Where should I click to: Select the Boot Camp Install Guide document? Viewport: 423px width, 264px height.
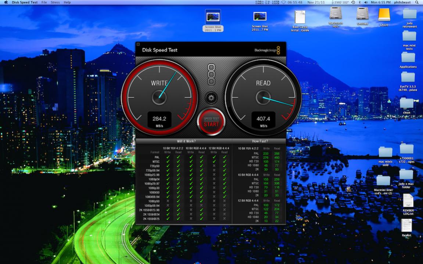[x=300, y=21]
